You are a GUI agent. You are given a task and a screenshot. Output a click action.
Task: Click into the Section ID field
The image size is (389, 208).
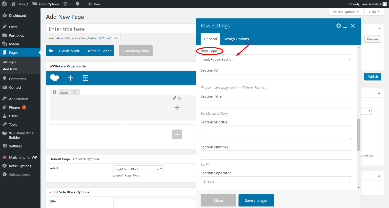[276, 79]
